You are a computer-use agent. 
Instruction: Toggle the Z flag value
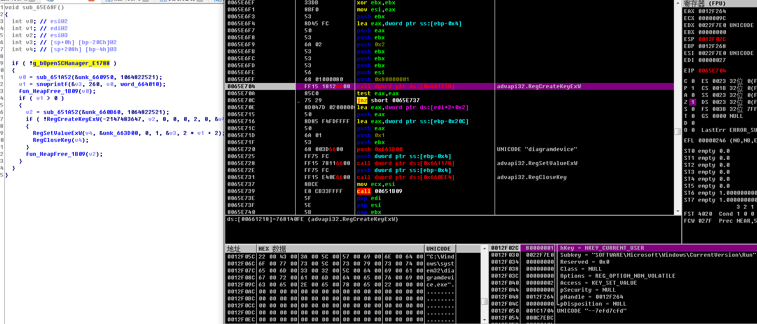pos(693,102)
